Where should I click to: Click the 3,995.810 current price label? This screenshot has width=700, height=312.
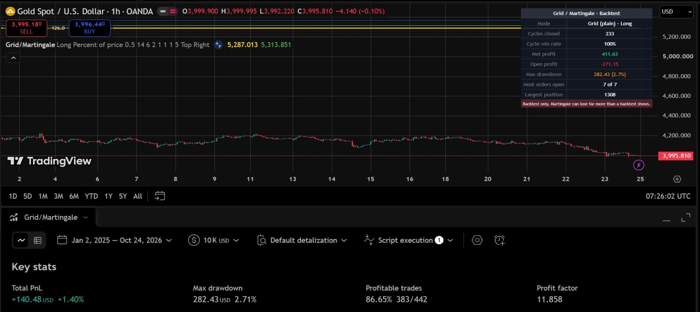point(676,156)
